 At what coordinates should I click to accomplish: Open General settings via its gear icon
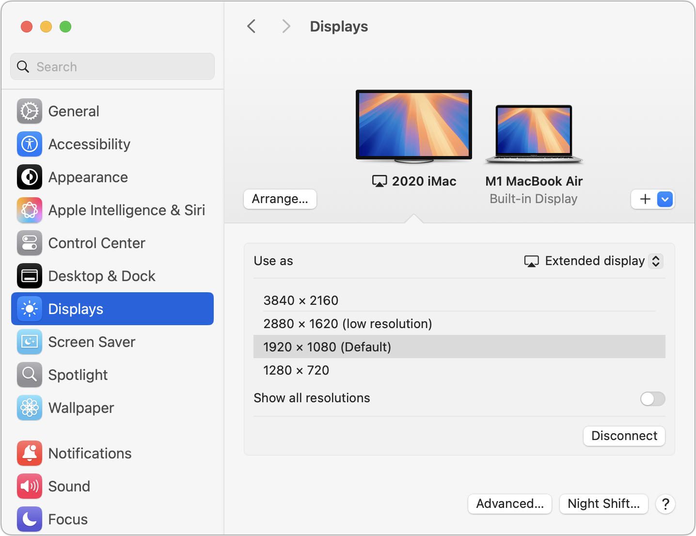click(x=30, y=111)
